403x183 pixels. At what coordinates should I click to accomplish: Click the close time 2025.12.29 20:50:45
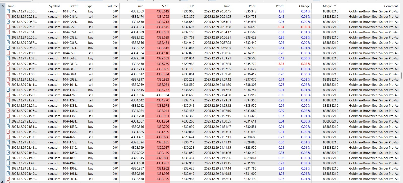(217, 11)
